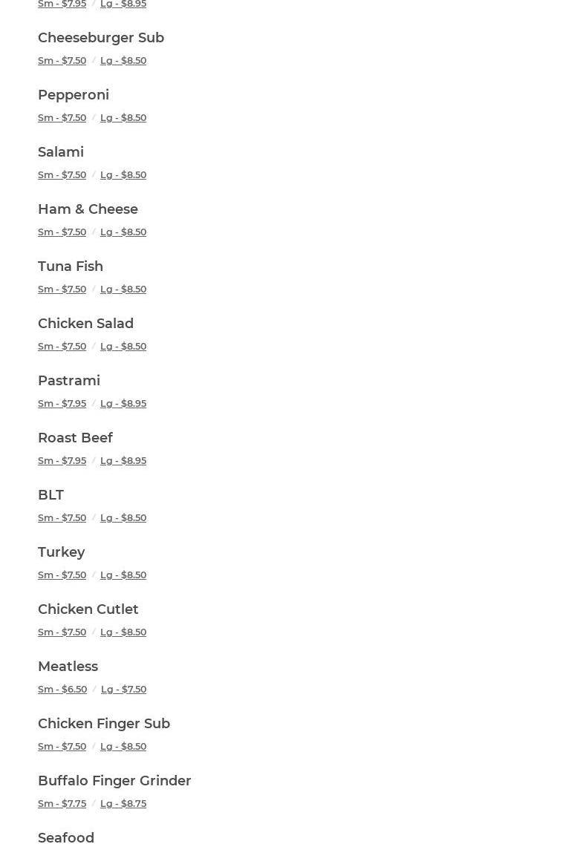Select the small Cheeseburger Sub price
Image resolution: width=583 pixels, height=844 pixels.
pos(62,61)
